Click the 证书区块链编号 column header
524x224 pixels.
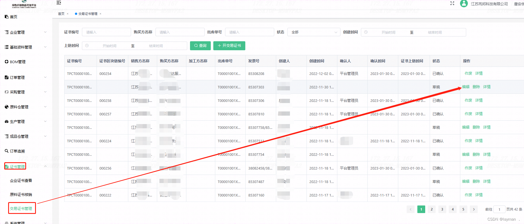coord(112,61)
